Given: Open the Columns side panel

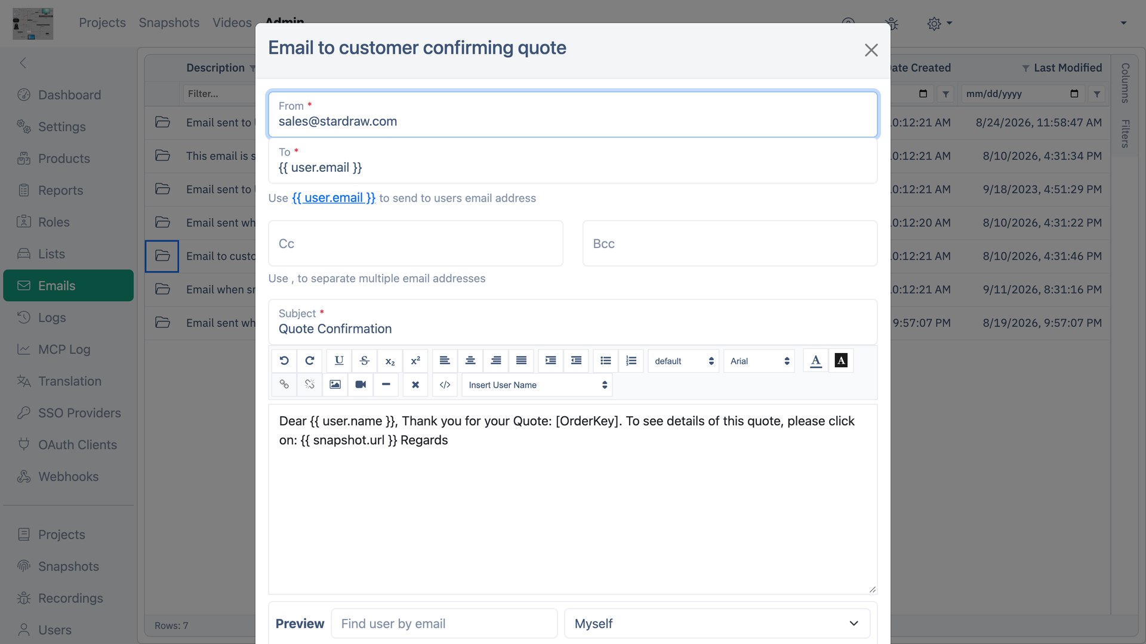Looking at the screenshot, I should pos(1125,83).
